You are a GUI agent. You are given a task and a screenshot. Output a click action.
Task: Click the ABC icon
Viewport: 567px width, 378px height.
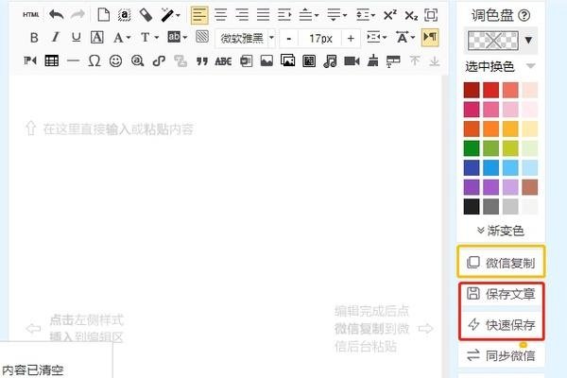223,61
